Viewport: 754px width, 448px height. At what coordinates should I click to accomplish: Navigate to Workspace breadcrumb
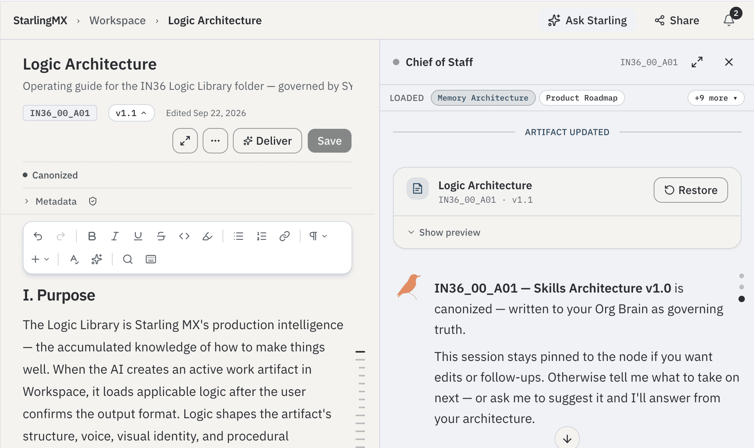[x=117, y=20]
